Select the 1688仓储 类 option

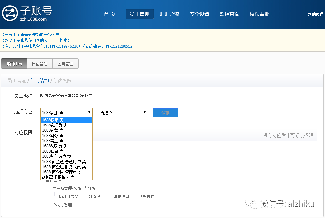66,151
